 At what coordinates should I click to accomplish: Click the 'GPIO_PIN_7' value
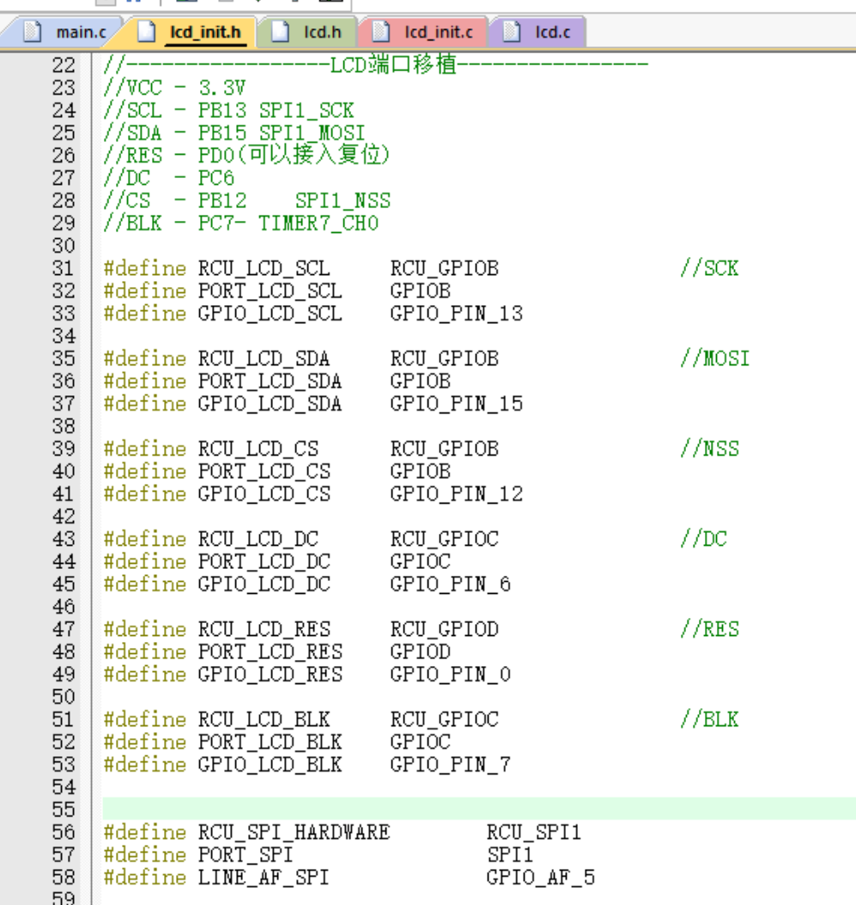point(450,764)
